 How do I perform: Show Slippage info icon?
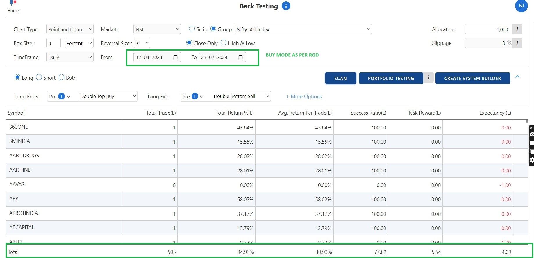coord(517,43)
